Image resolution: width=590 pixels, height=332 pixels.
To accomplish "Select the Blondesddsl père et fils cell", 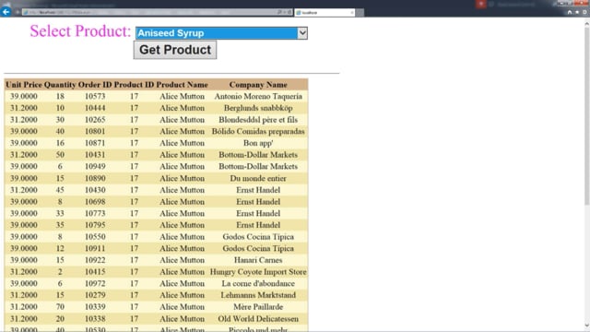I will [x=258, y=120].
